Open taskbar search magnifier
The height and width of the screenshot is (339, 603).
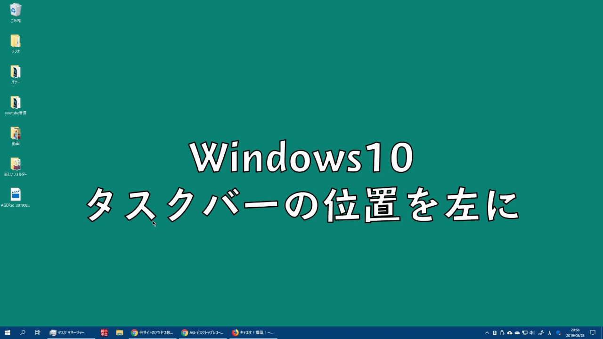point(23,332)
